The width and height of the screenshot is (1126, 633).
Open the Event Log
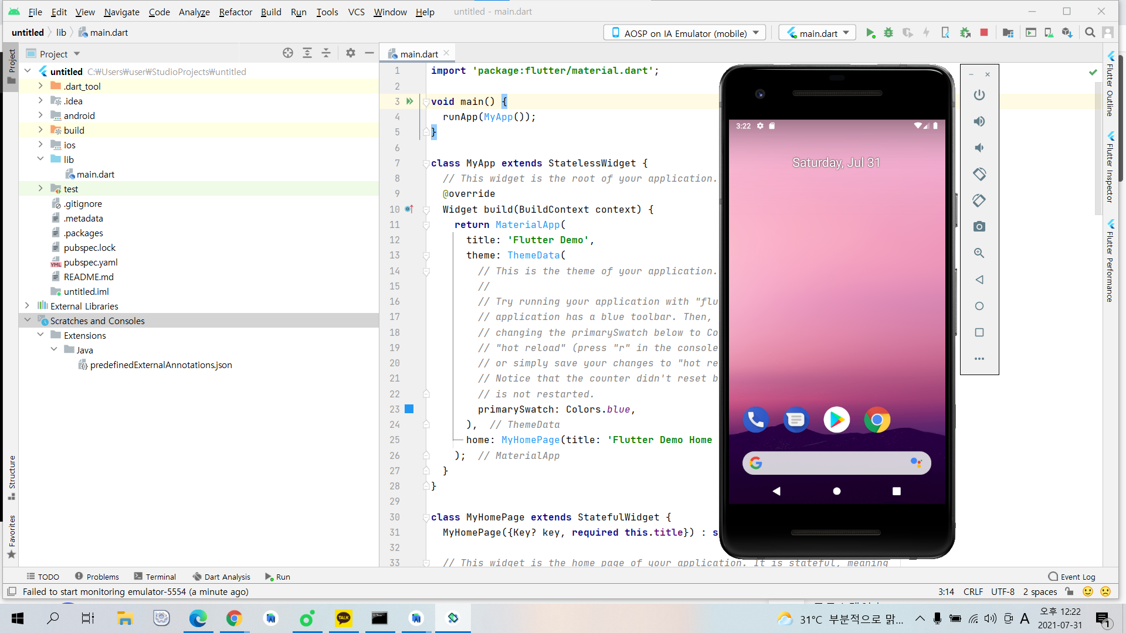pos(1071,577)
